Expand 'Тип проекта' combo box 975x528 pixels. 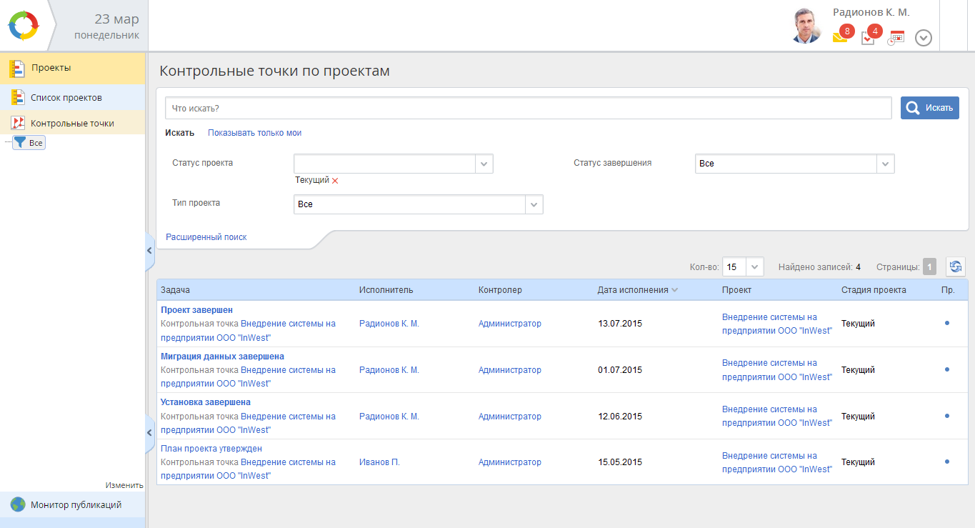click(x=534, y=204)
